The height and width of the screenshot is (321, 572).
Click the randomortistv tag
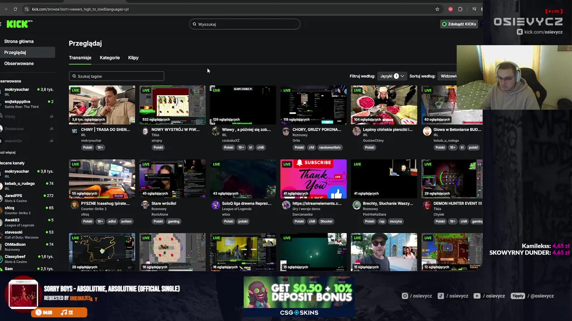tap(330, 148)
